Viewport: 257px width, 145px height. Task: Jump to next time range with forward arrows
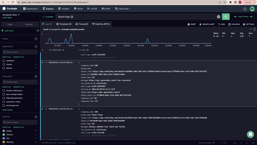click(x=251, y=17)
